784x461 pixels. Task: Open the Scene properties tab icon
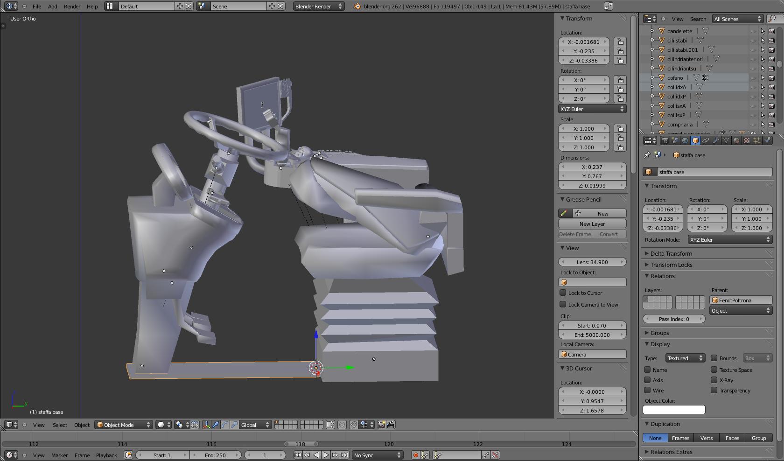point(675,140)
